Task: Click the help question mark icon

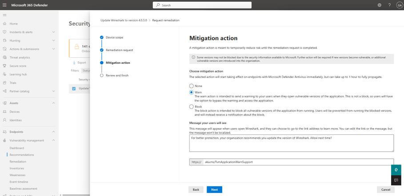Action: tap(389, 5)
